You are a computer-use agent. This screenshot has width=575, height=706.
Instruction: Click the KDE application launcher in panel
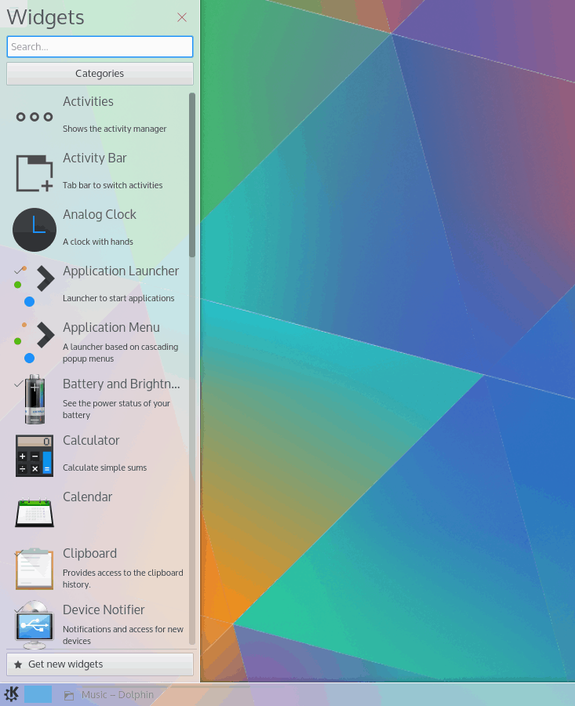pos(11,694)
